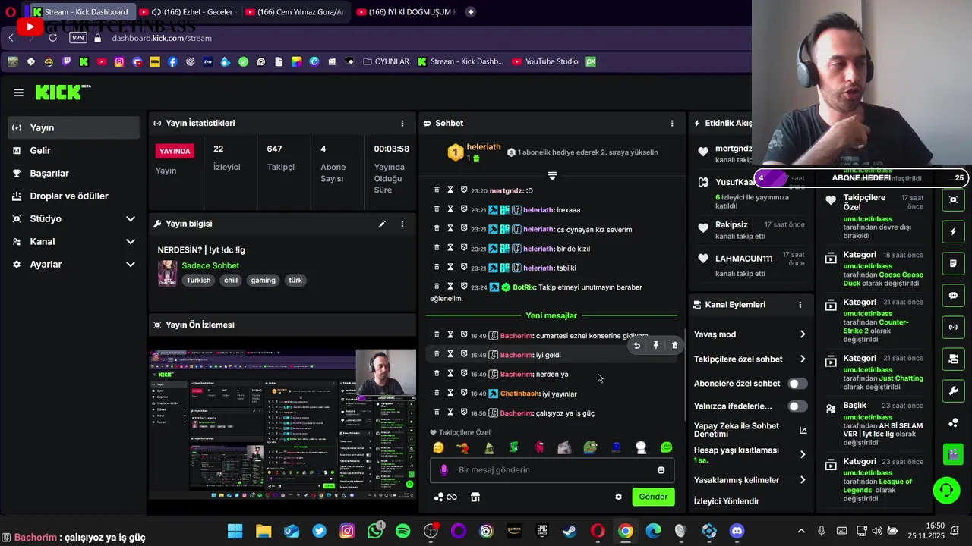
Task: Send message with the Gönder button
Action: coord(653,497)
